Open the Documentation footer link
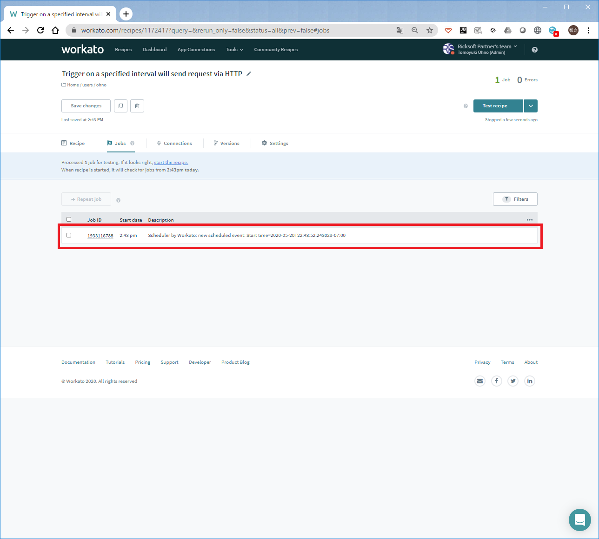The width and height of the screenshot is (599, 539). (x=78, y=362)
